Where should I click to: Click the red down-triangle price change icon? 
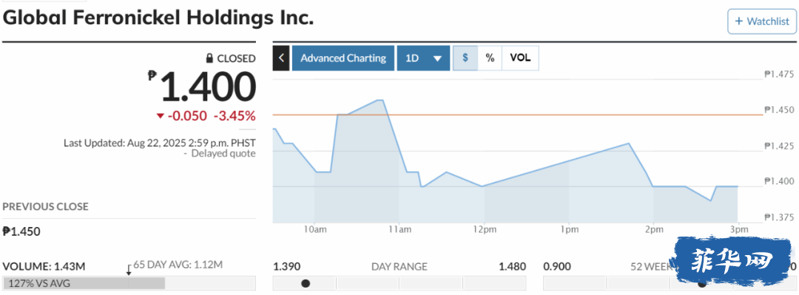point(161,116)
